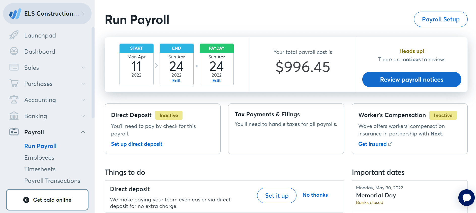The height and width of the screenshot is (213, 476).
Task: Click dollar icon in Get paid online
Action: tap(26, 200)
